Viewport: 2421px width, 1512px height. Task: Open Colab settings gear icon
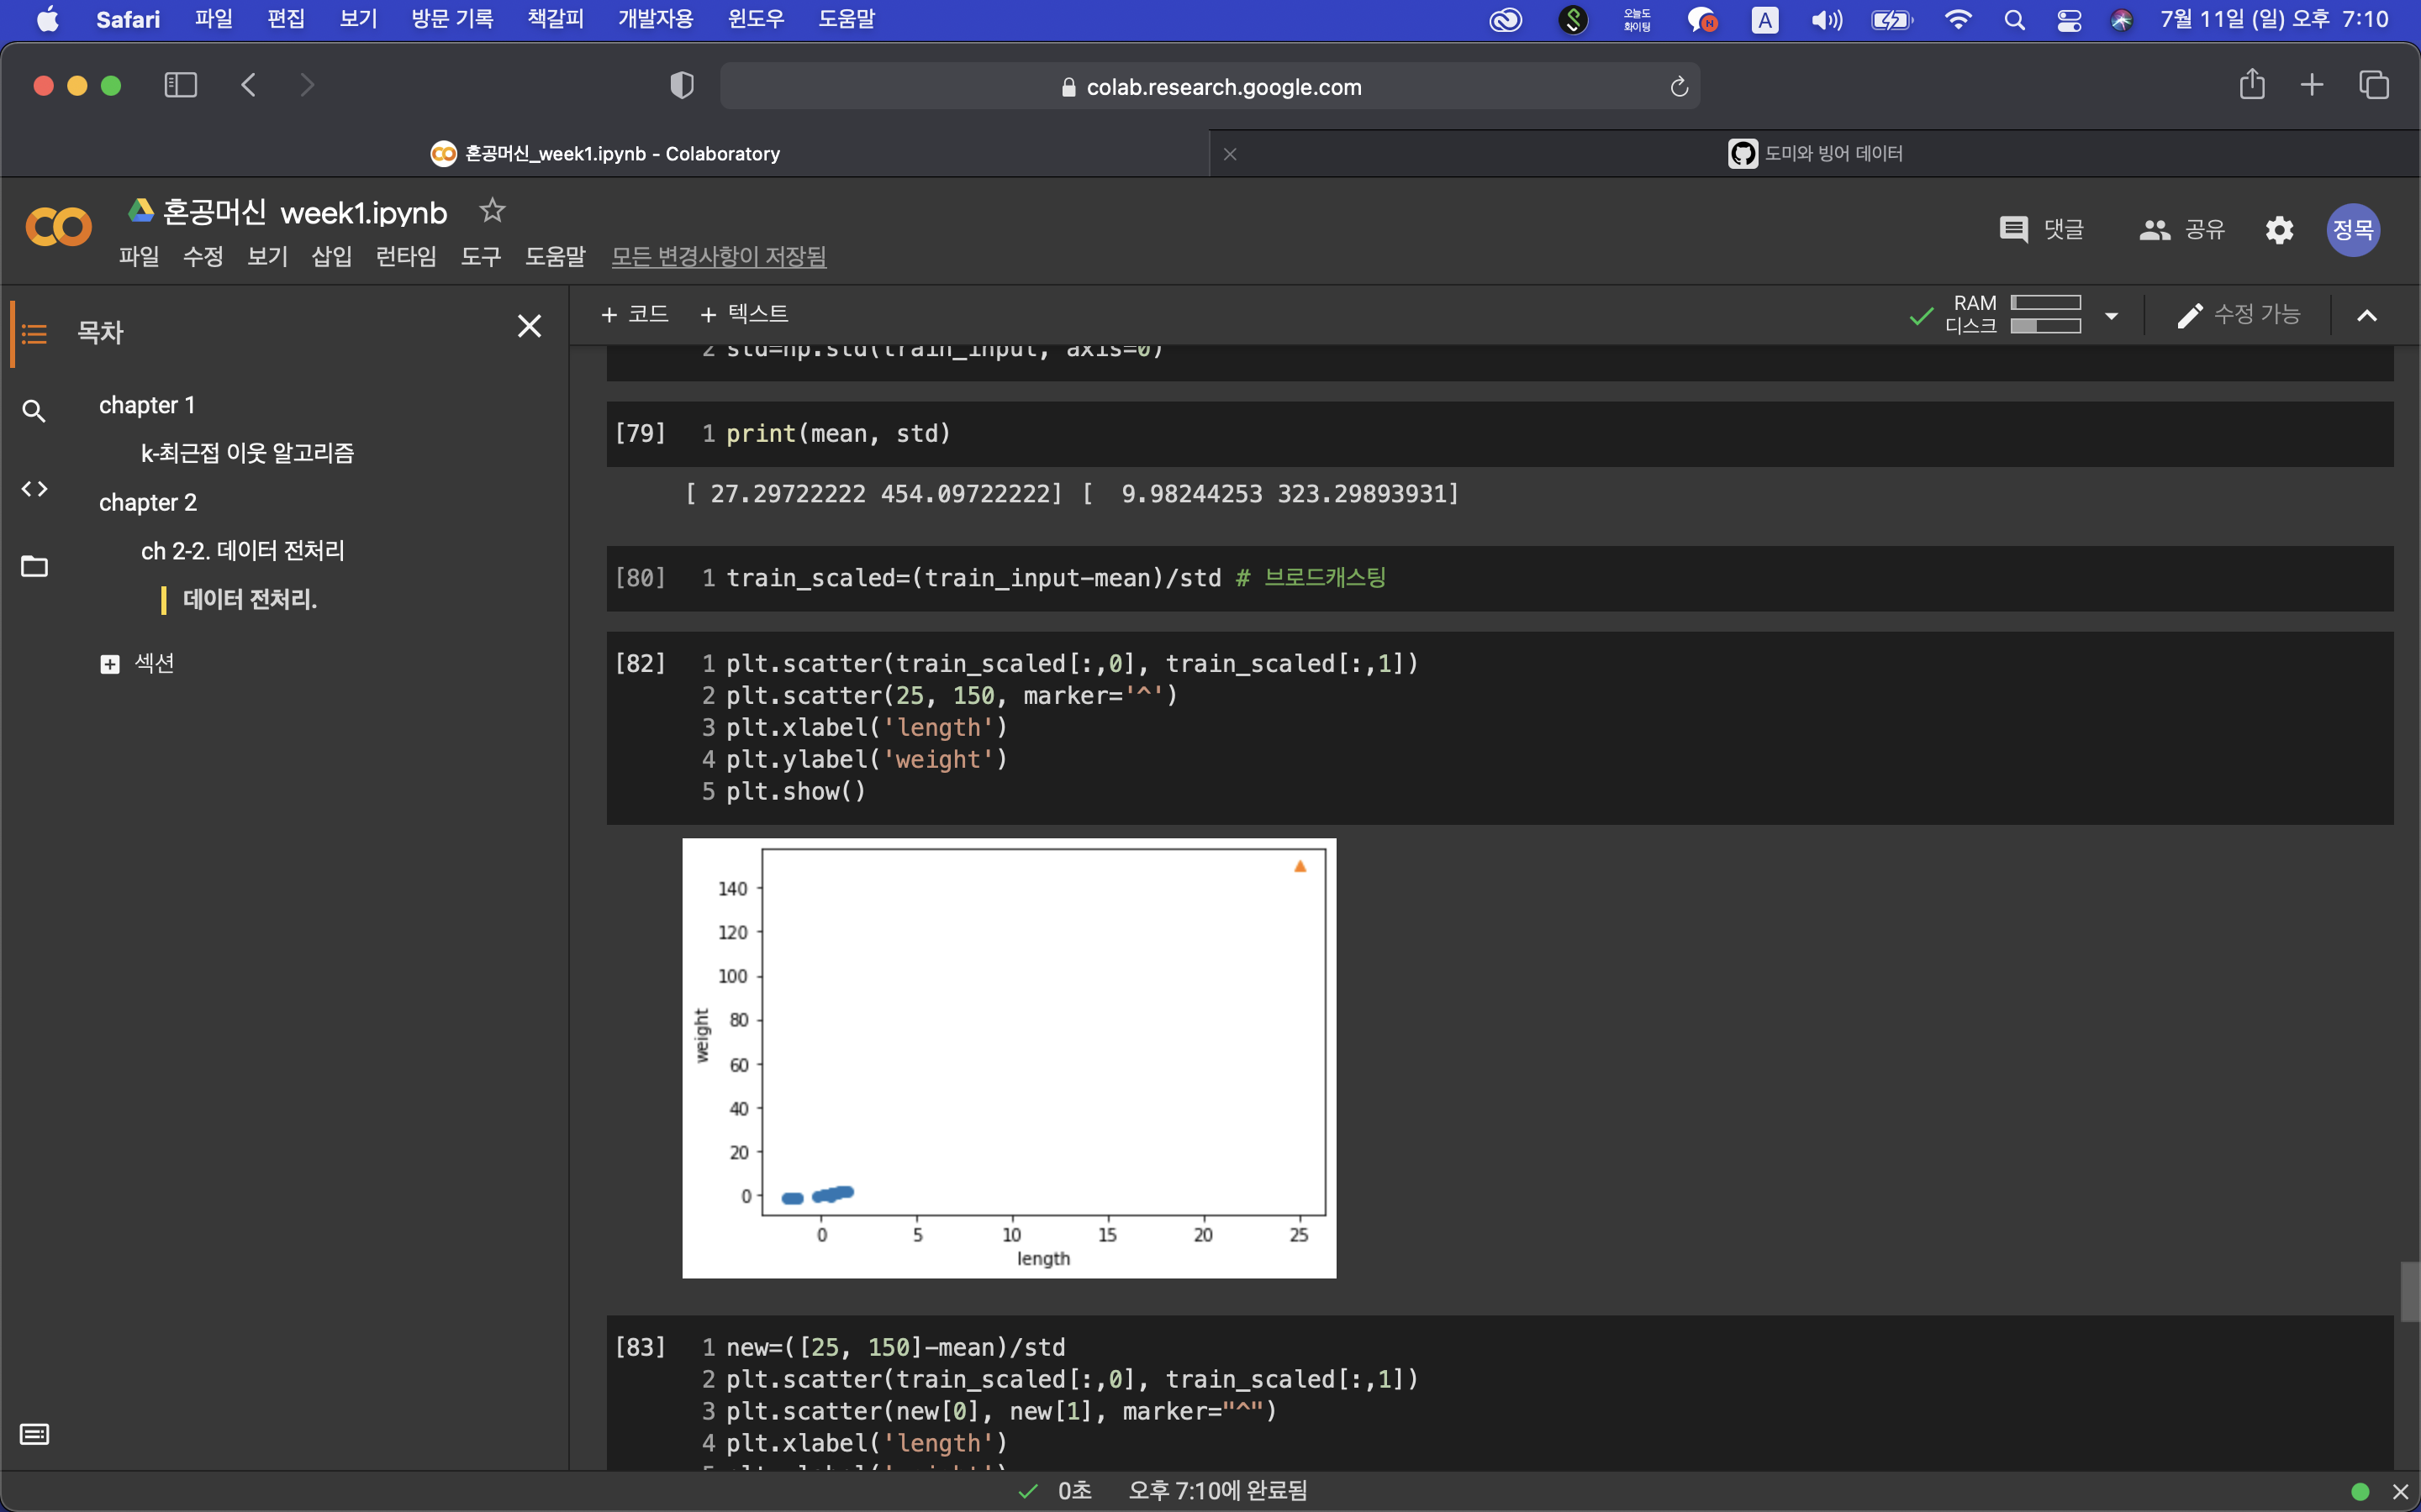[x=2279, y=230]
